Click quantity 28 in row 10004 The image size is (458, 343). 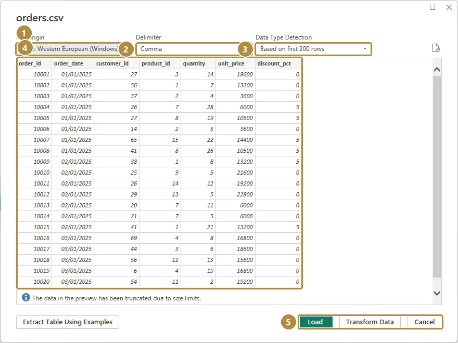198,107
